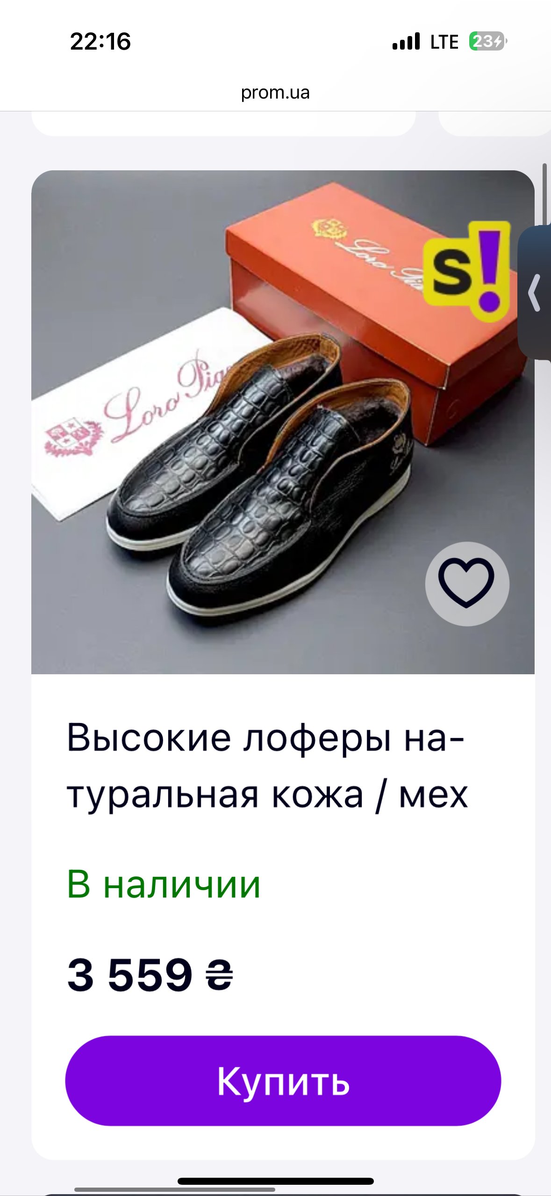
Task: Tap the price 3 559 ₴
Action: pos(150,974)
